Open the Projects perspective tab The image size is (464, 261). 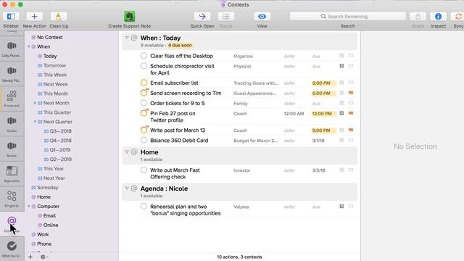point(12,199)
